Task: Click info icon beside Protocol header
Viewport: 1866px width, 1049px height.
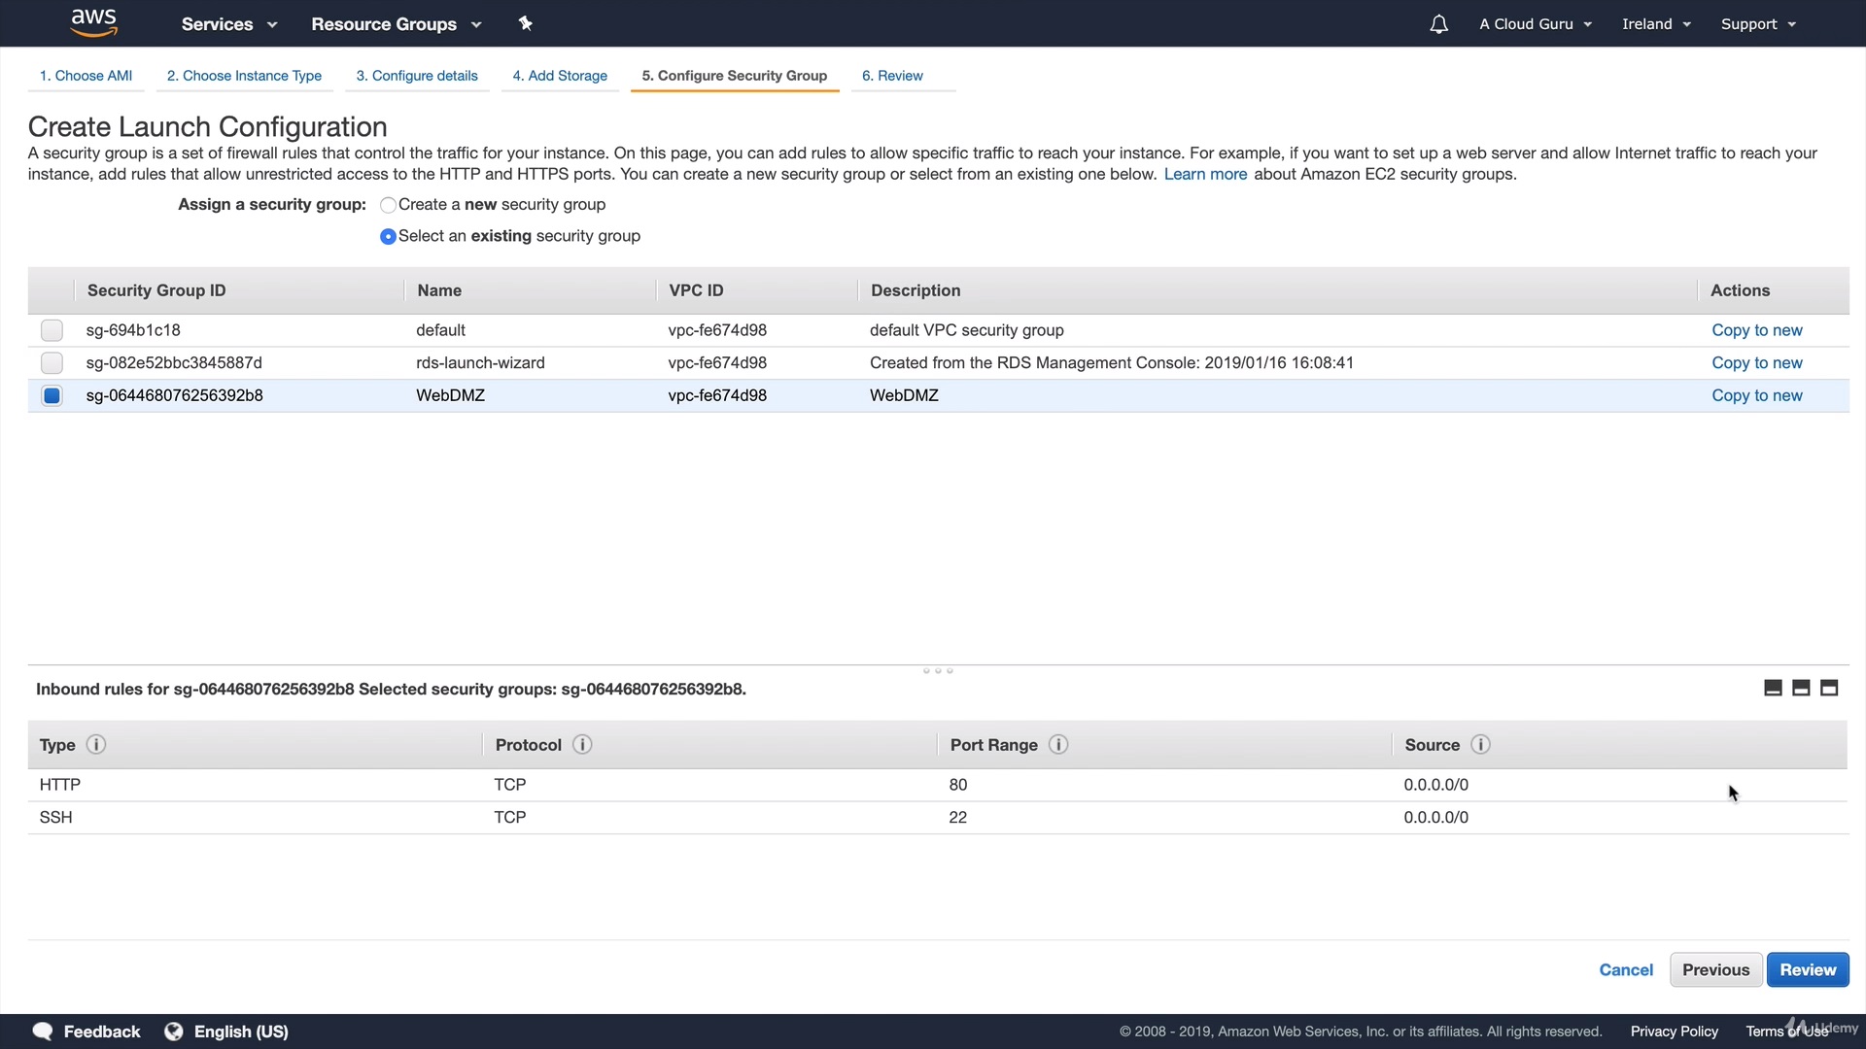Action: [x=582, y=745]
